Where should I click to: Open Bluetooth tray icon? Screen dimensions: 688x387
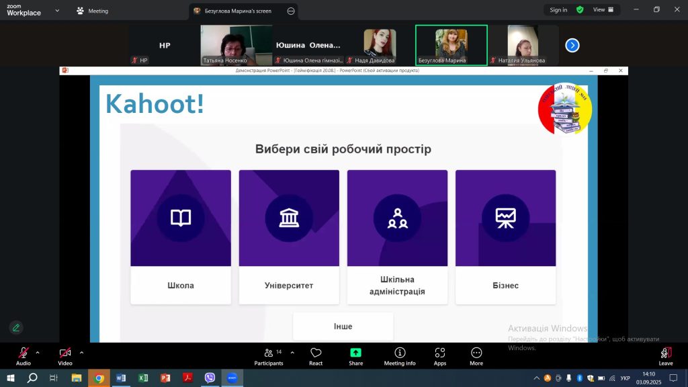[x=580, y=378]
